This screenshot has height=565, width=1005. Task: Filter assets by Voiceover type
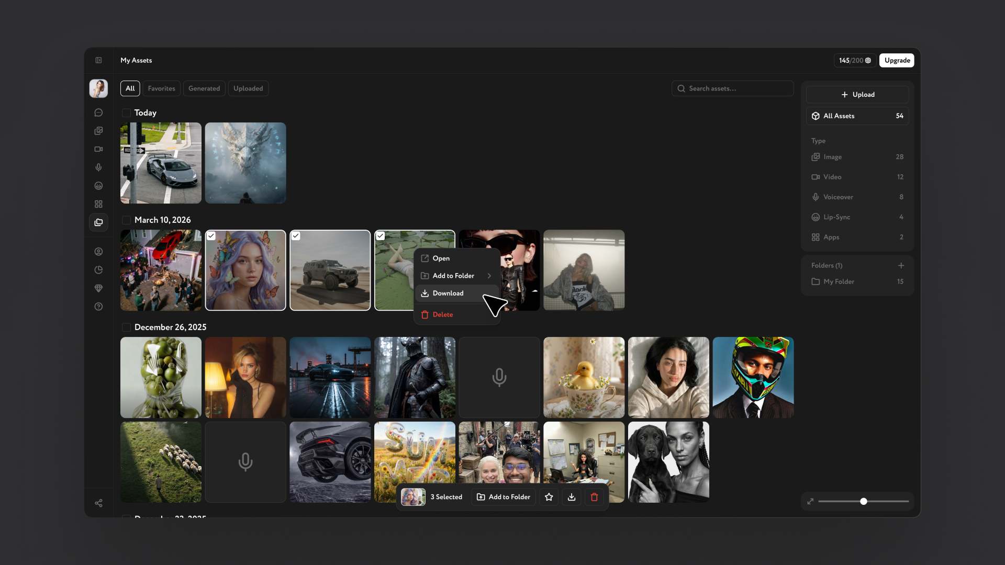click(x=857, y=197)
